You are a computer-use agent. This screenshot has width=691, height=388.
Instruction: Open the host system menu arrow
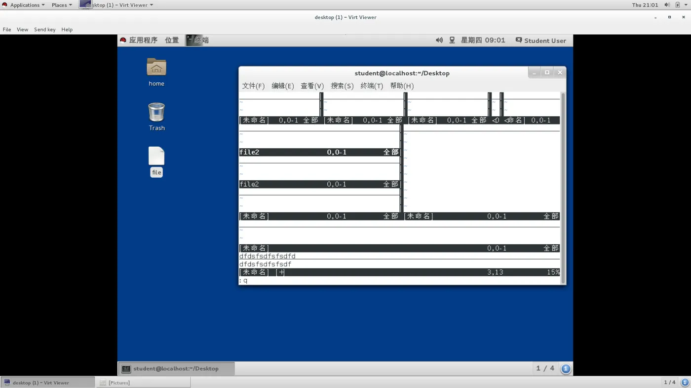tap(686, 5)
